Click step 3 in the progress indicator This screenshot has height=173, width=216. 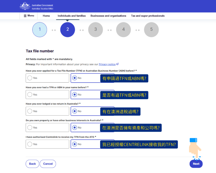(95, 30)
